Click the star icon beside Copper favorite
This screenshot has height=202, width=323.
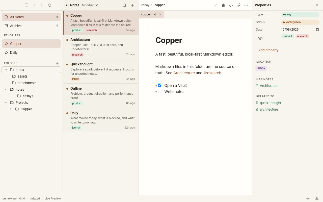point(6,44)
